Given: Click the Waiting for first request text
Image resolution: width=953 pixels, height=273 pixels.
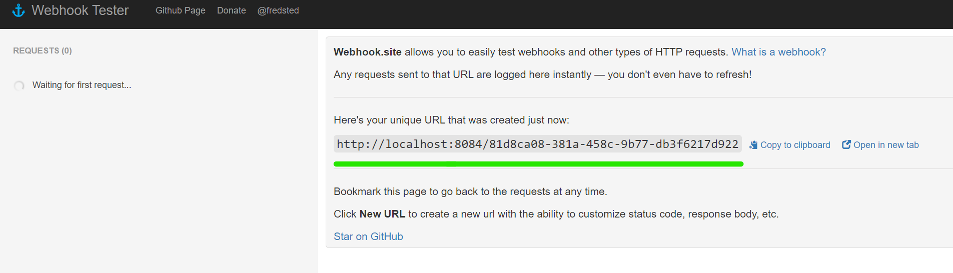Looking at the screenshot, I should (82, 85).
